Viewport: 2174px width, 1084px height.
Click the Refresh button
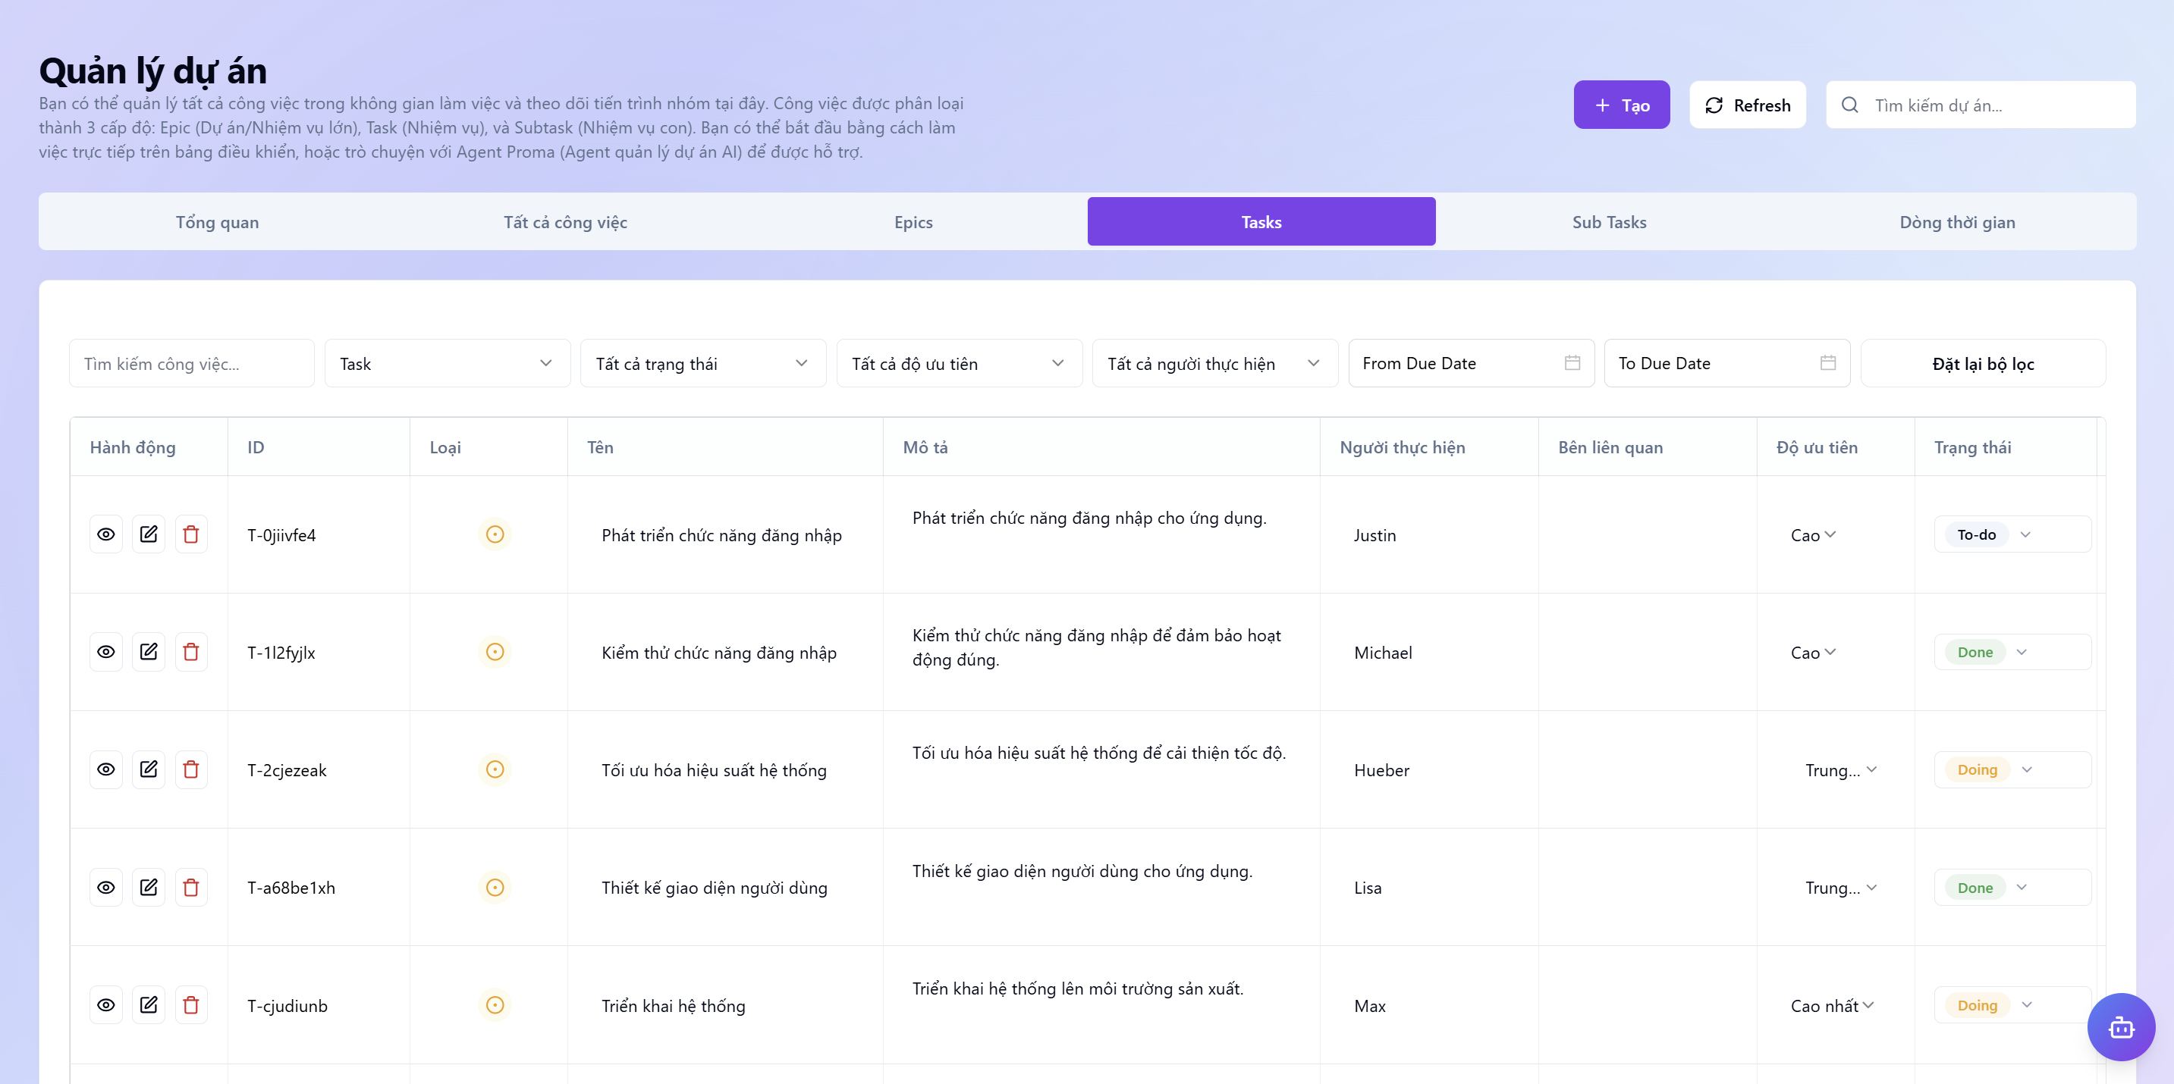[x=1747, y=105]
